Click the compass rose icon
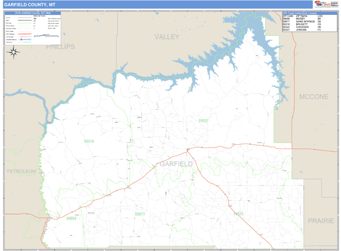The height and width of the screenshot is (251, 341). tap(14, 52)
